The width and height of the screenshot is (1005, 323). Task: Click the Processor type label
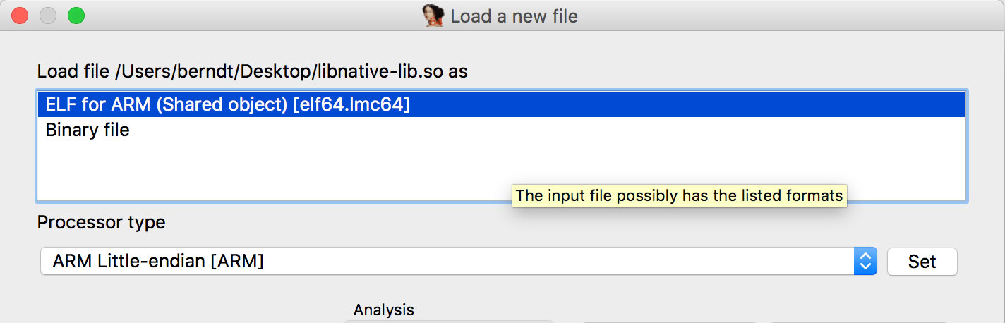coord(101,223)
